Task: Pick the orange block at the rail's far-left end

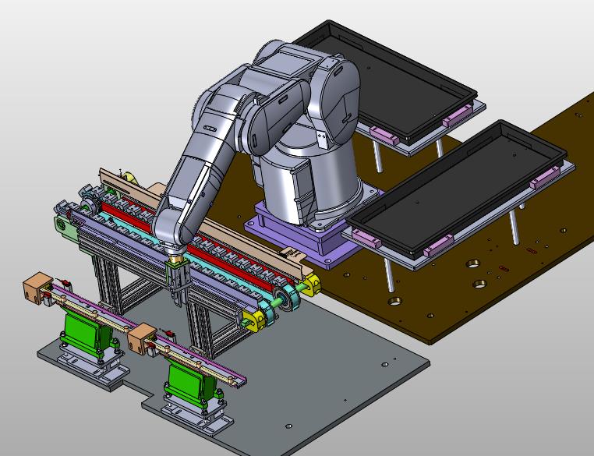Action: click(x=37, y=288)
